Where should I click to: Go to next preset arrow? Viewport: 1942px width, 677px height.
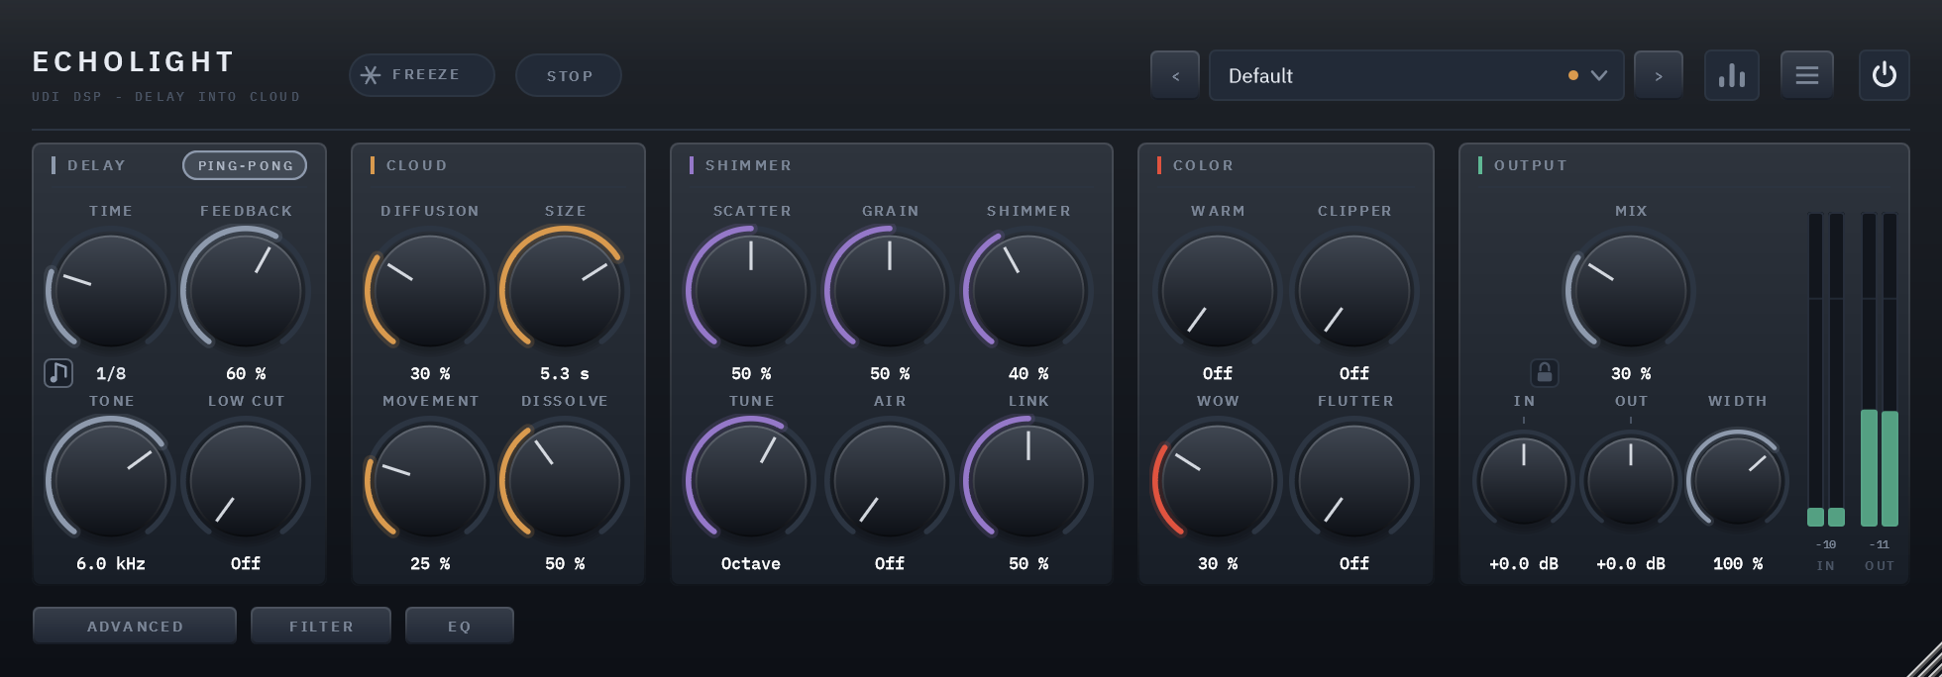coord(1659,75)
